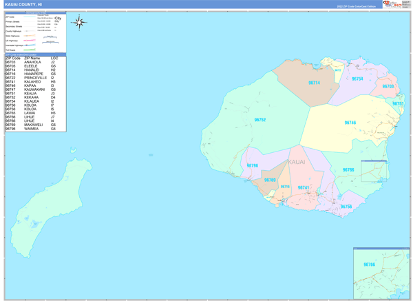Click the 96766 ZIP label on main map
Image resolution: width=413 pixels, height=301 pixels.
348,169
